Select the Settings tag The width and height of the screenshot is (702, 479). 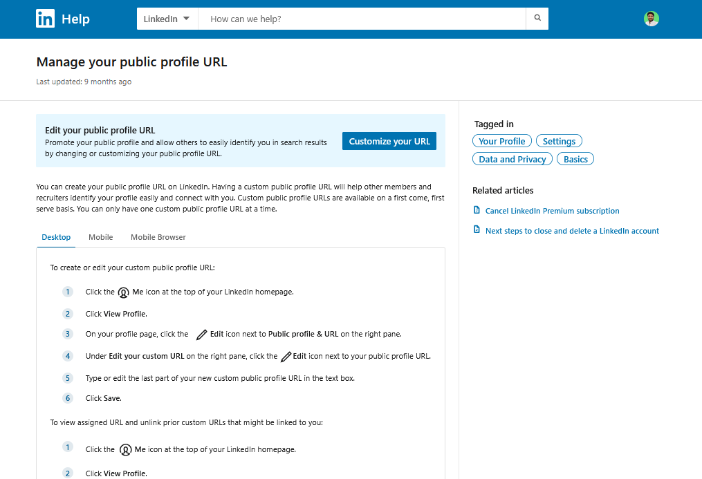559,141
